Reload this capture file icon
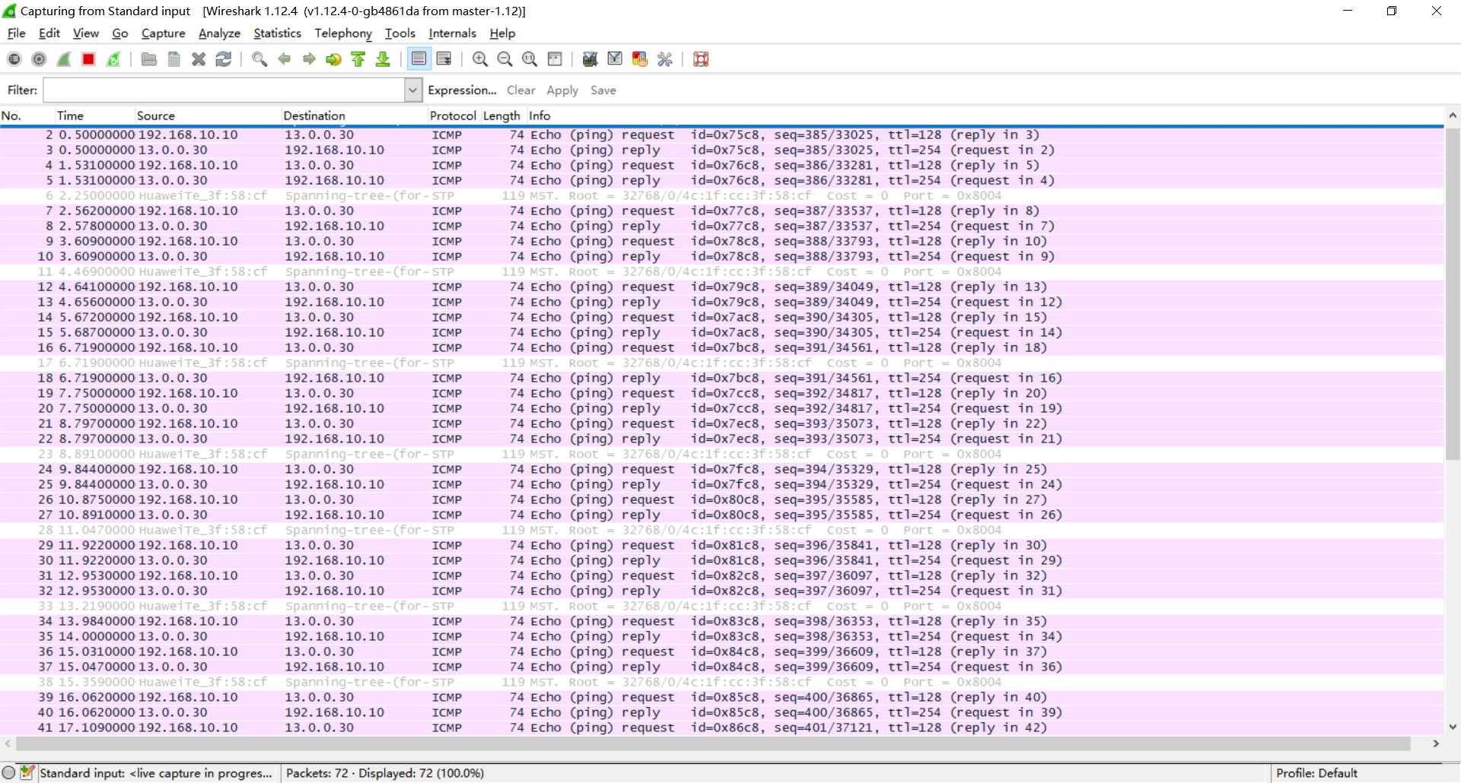 [x=223, y=59]
